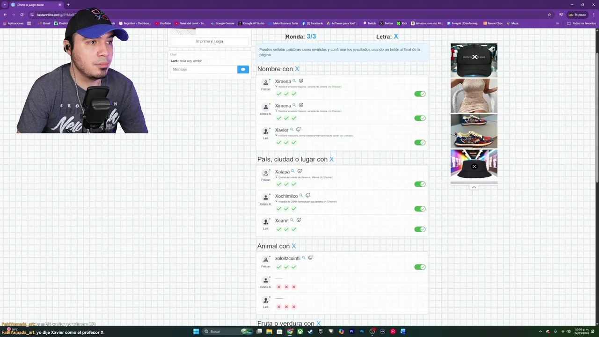
Task: Open emoji reaction beside Xochimilco
Action: [x=307, y=196]
